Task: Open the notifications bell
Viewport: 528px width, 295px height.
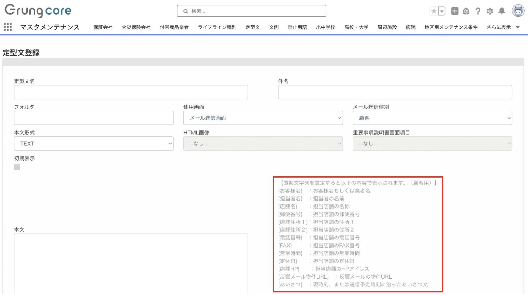Action: click(x=502, y=11)
